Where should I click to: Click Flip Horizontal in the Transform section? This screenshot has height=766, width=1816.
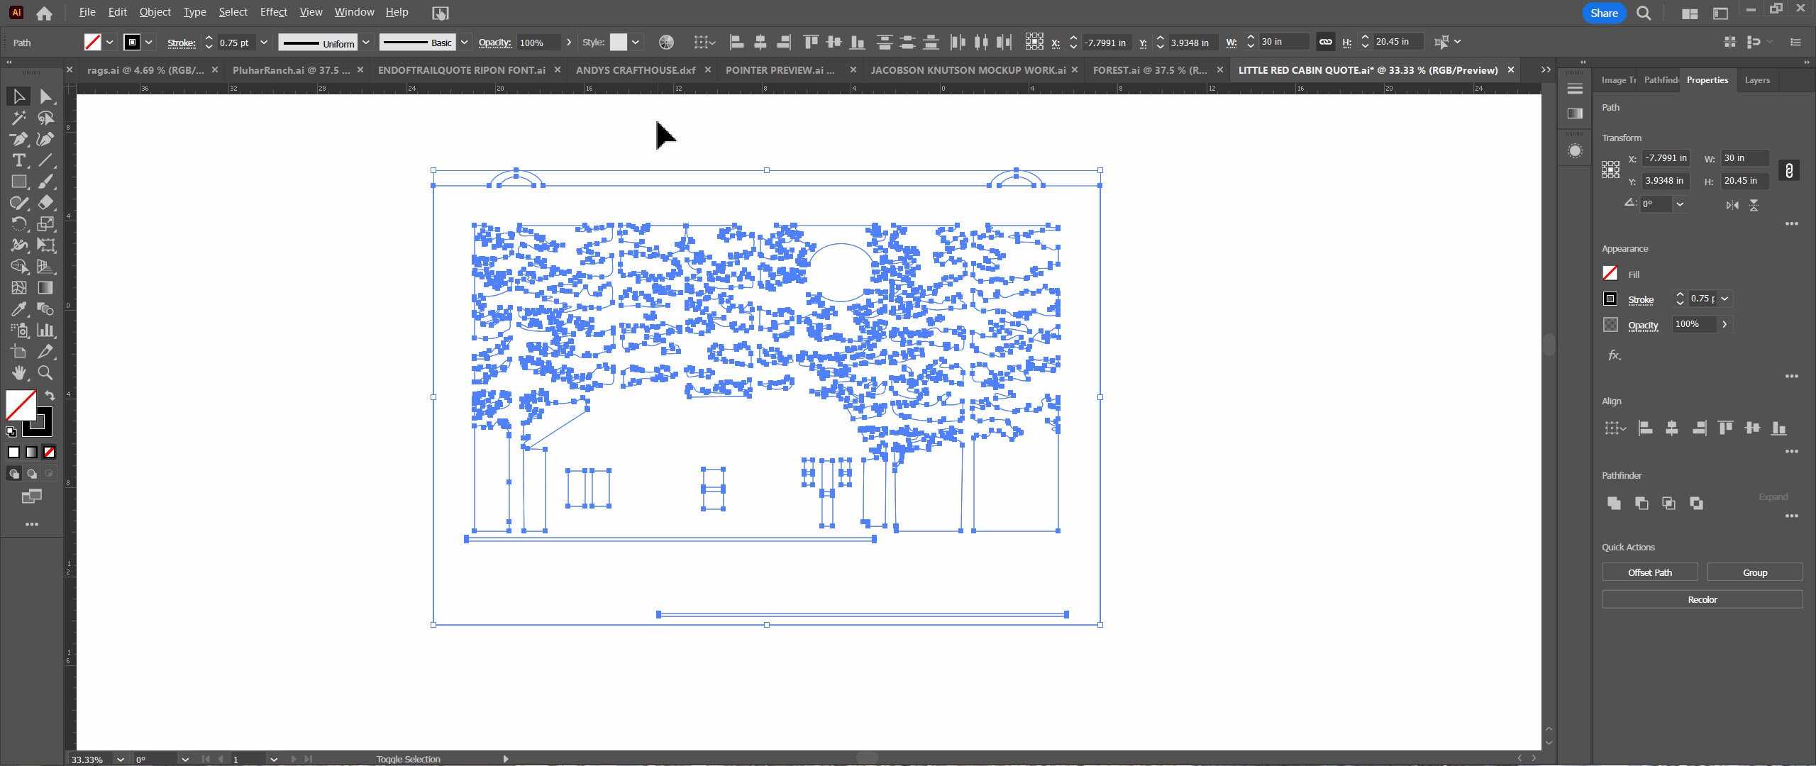tap(1731, 205)
